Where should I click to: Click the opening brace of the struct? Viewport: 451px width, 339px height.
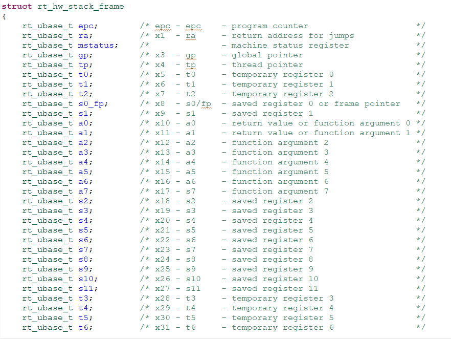coord(4,16)
